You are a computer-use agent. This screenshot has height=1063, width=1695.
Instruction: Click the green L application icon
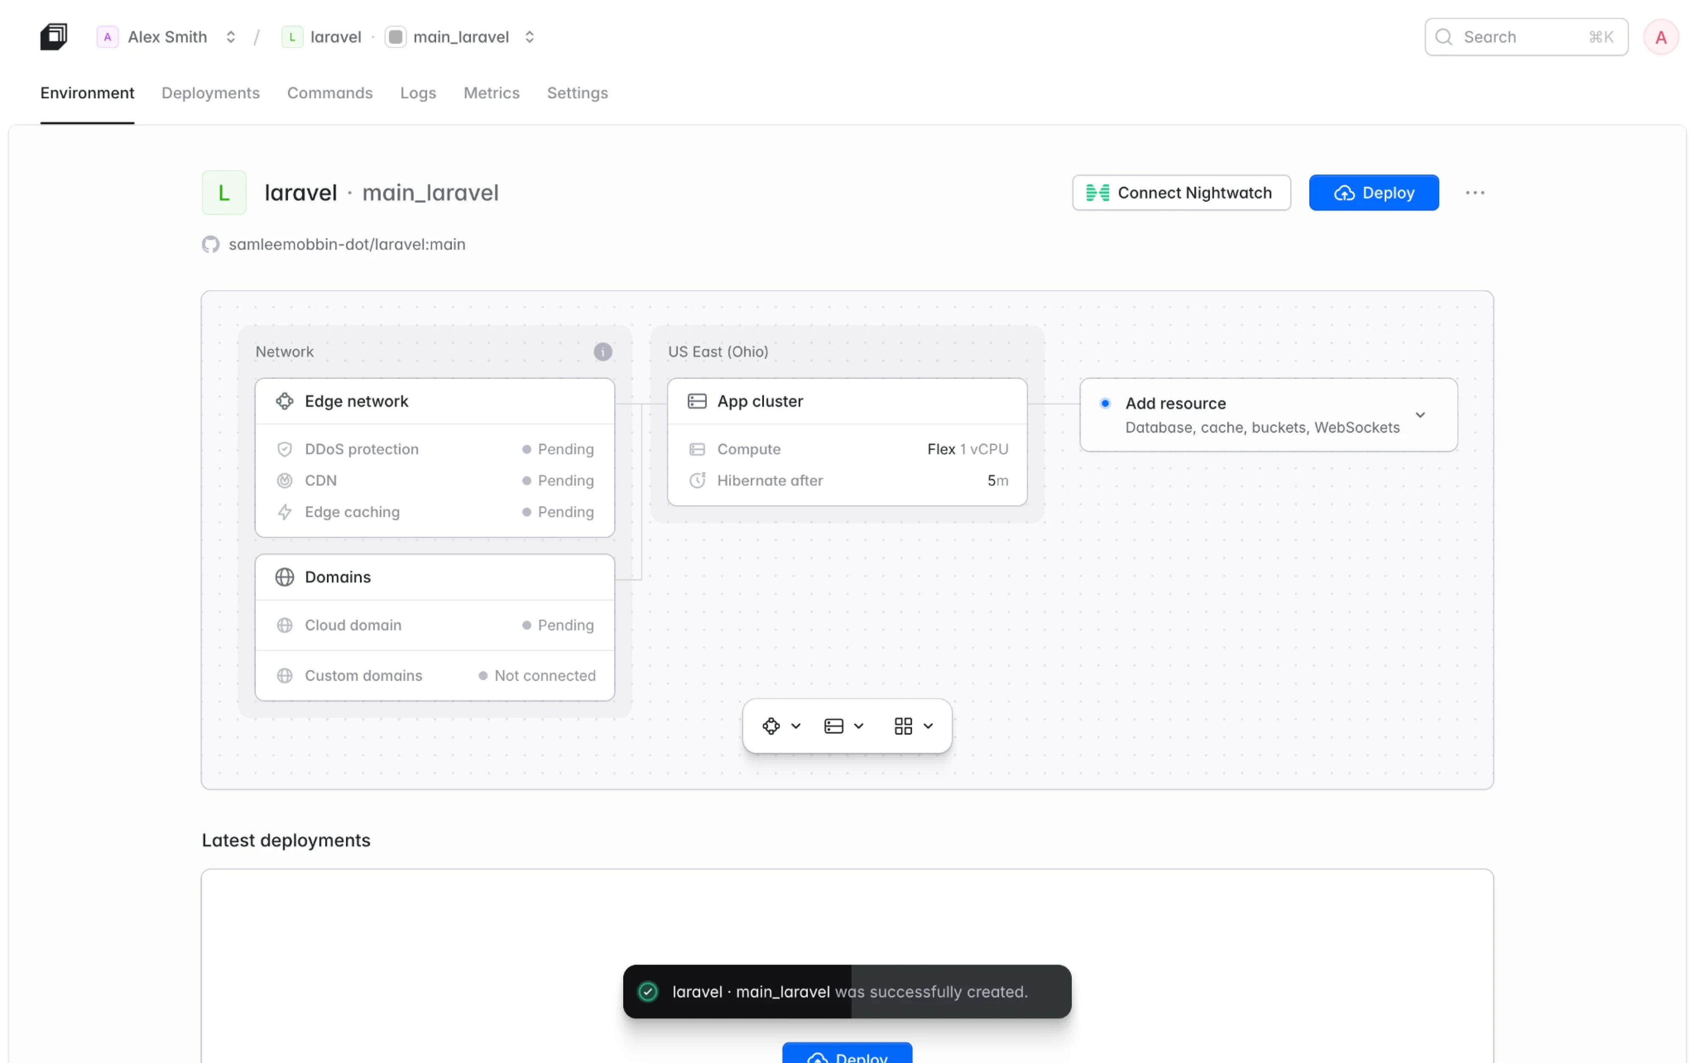223,192
